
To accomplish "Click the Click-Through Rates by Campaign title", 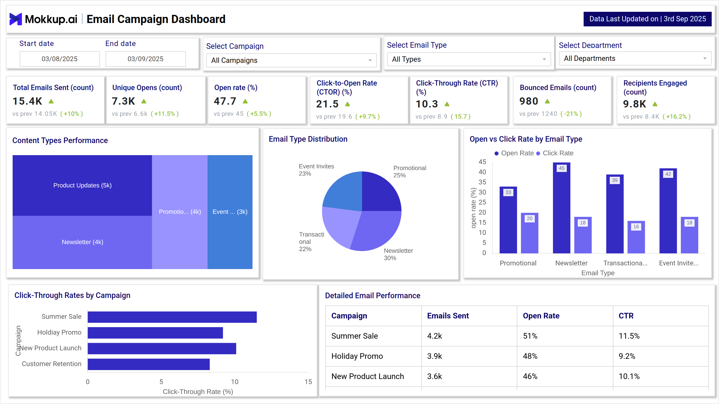I will [72, 295].
